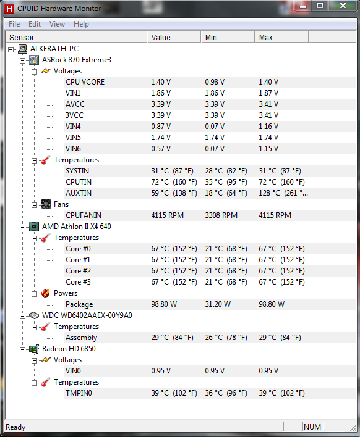Click the Radeon Temperatures thermometer icon
360x437 pixels.
pos(46,382)
